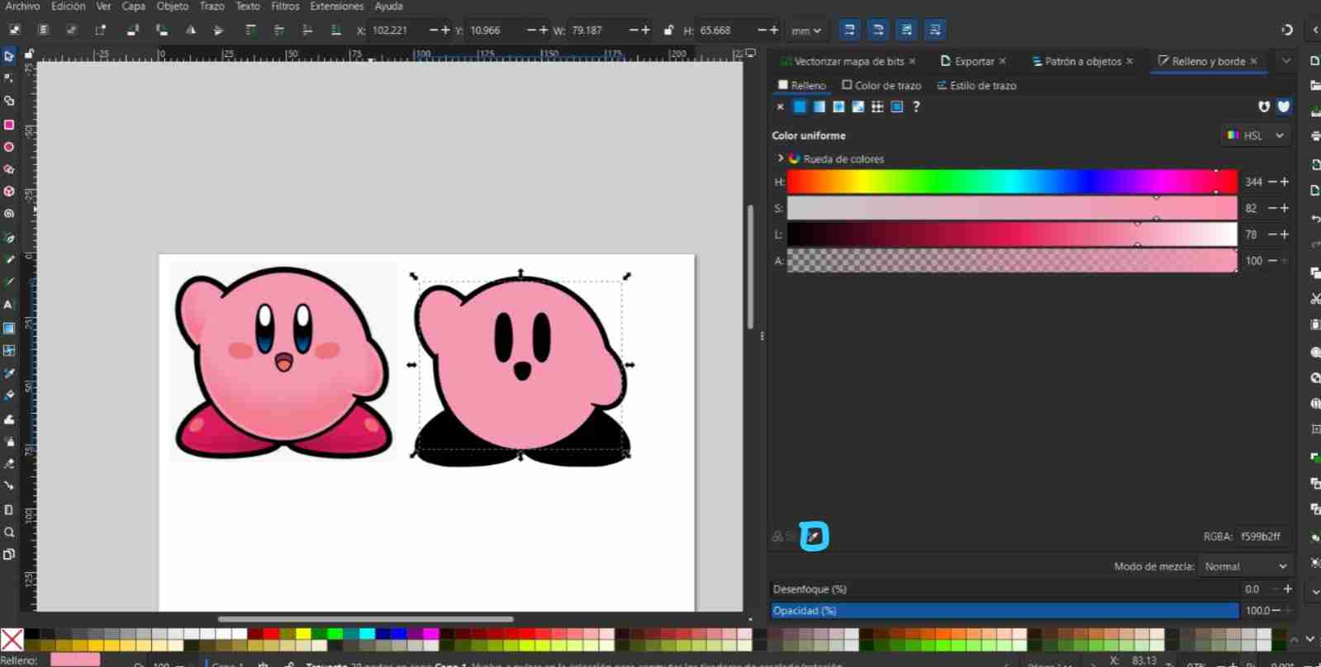Expand the Rueda de colores section
Screen dimensions: 1321x667
(780, 158)
